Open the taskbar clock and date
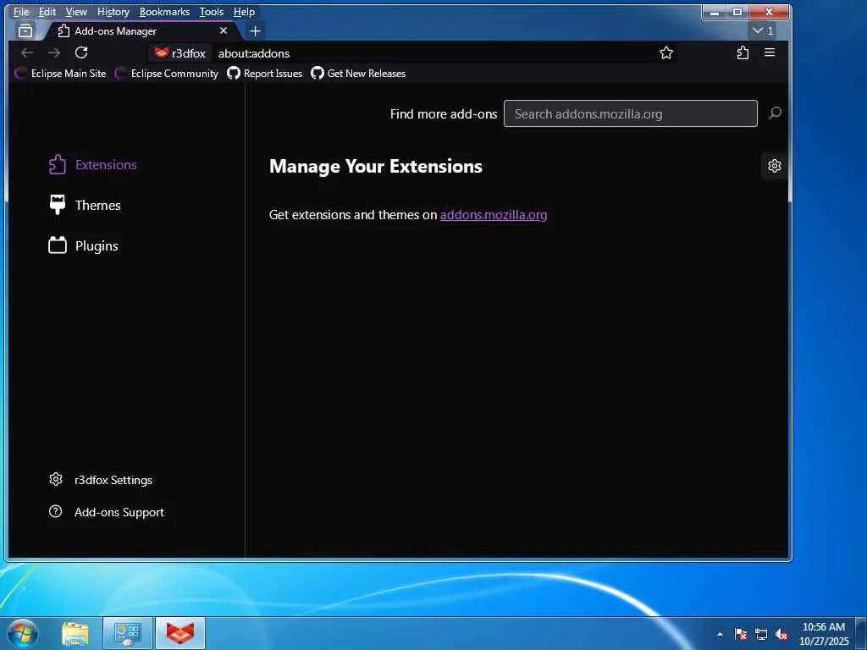Viewport: 867px width, 650px height. 824,634
